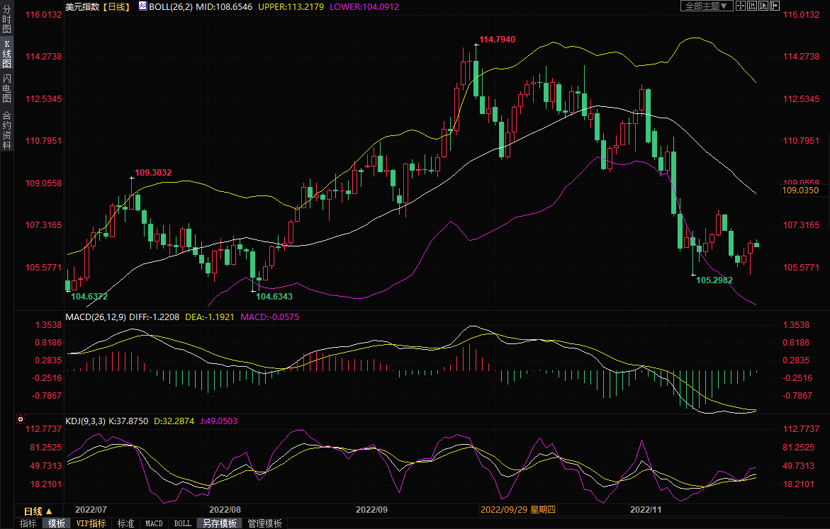Click the 2022/11 date label
830x529 pixels.
pyautogui.click(x=646, y=509)
